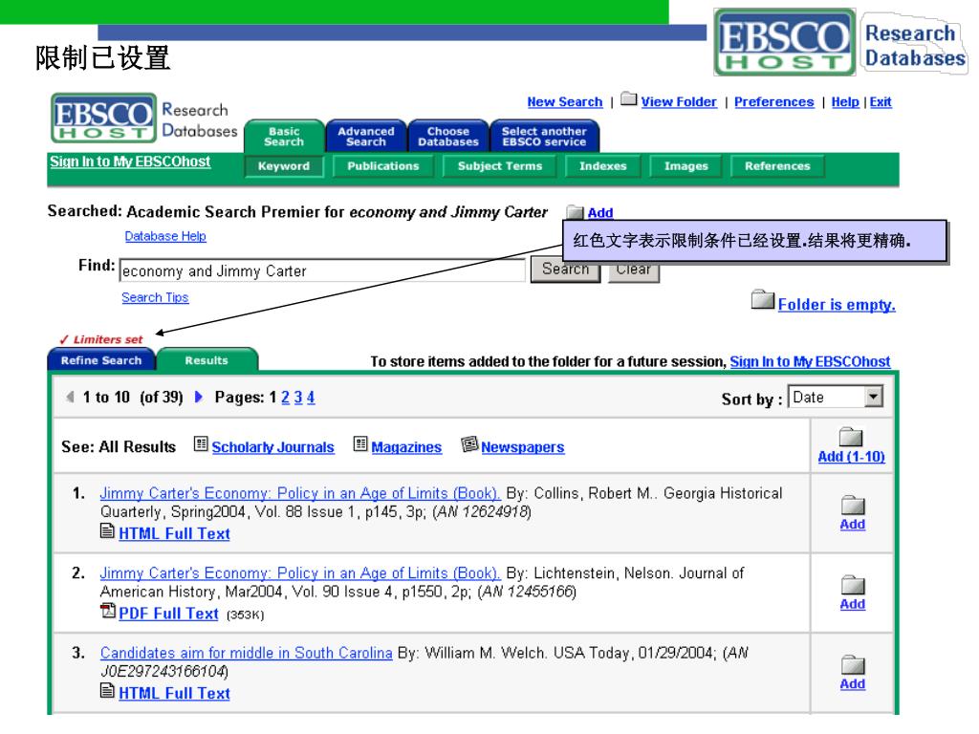The image size is (979, 734).
Task: Filter results by Newspapers link
Action: tap(523, 447)
